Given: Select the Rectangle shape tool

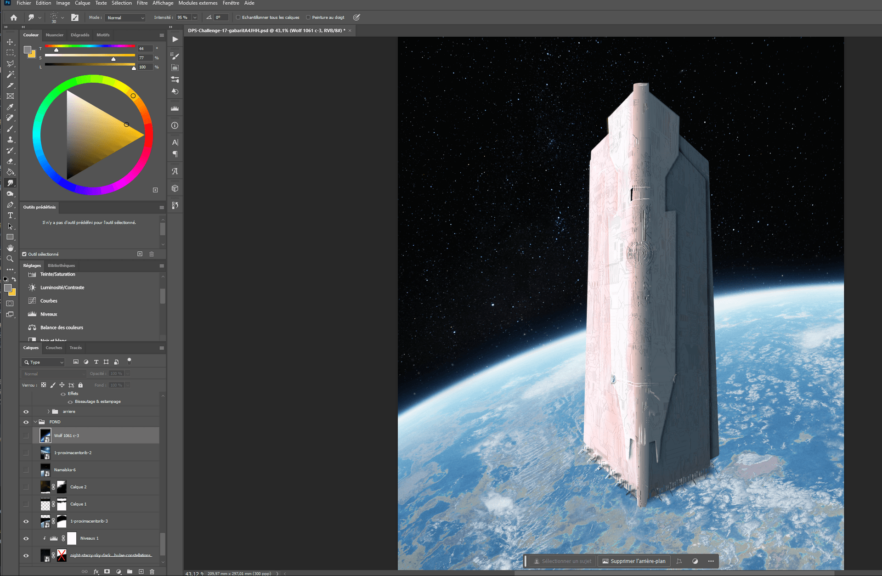Looking at the screenshot, I should 10,237.
